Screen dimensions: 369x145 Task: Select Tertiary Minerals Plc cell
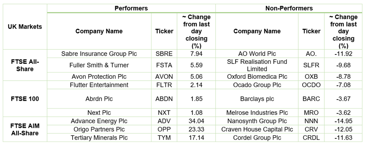(x=99, y=138)
